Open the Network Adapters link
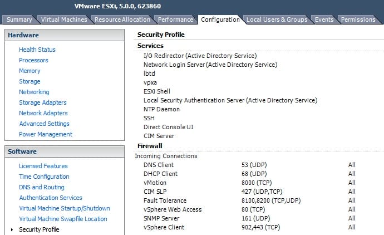The height and width of the screenshot is (235, 384). (x=43, y=113)
